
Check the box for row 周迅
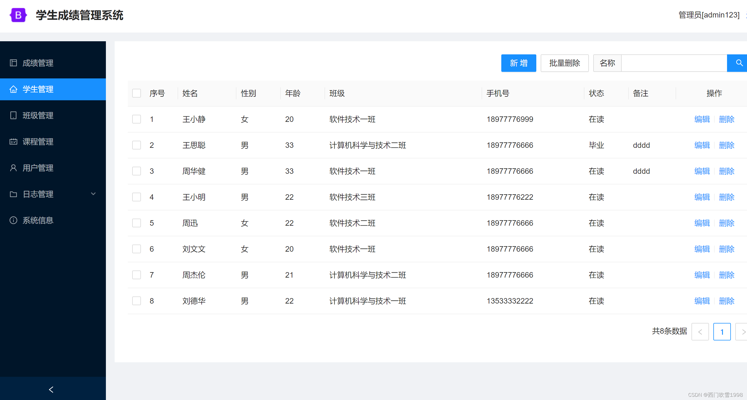click(137, 223)
